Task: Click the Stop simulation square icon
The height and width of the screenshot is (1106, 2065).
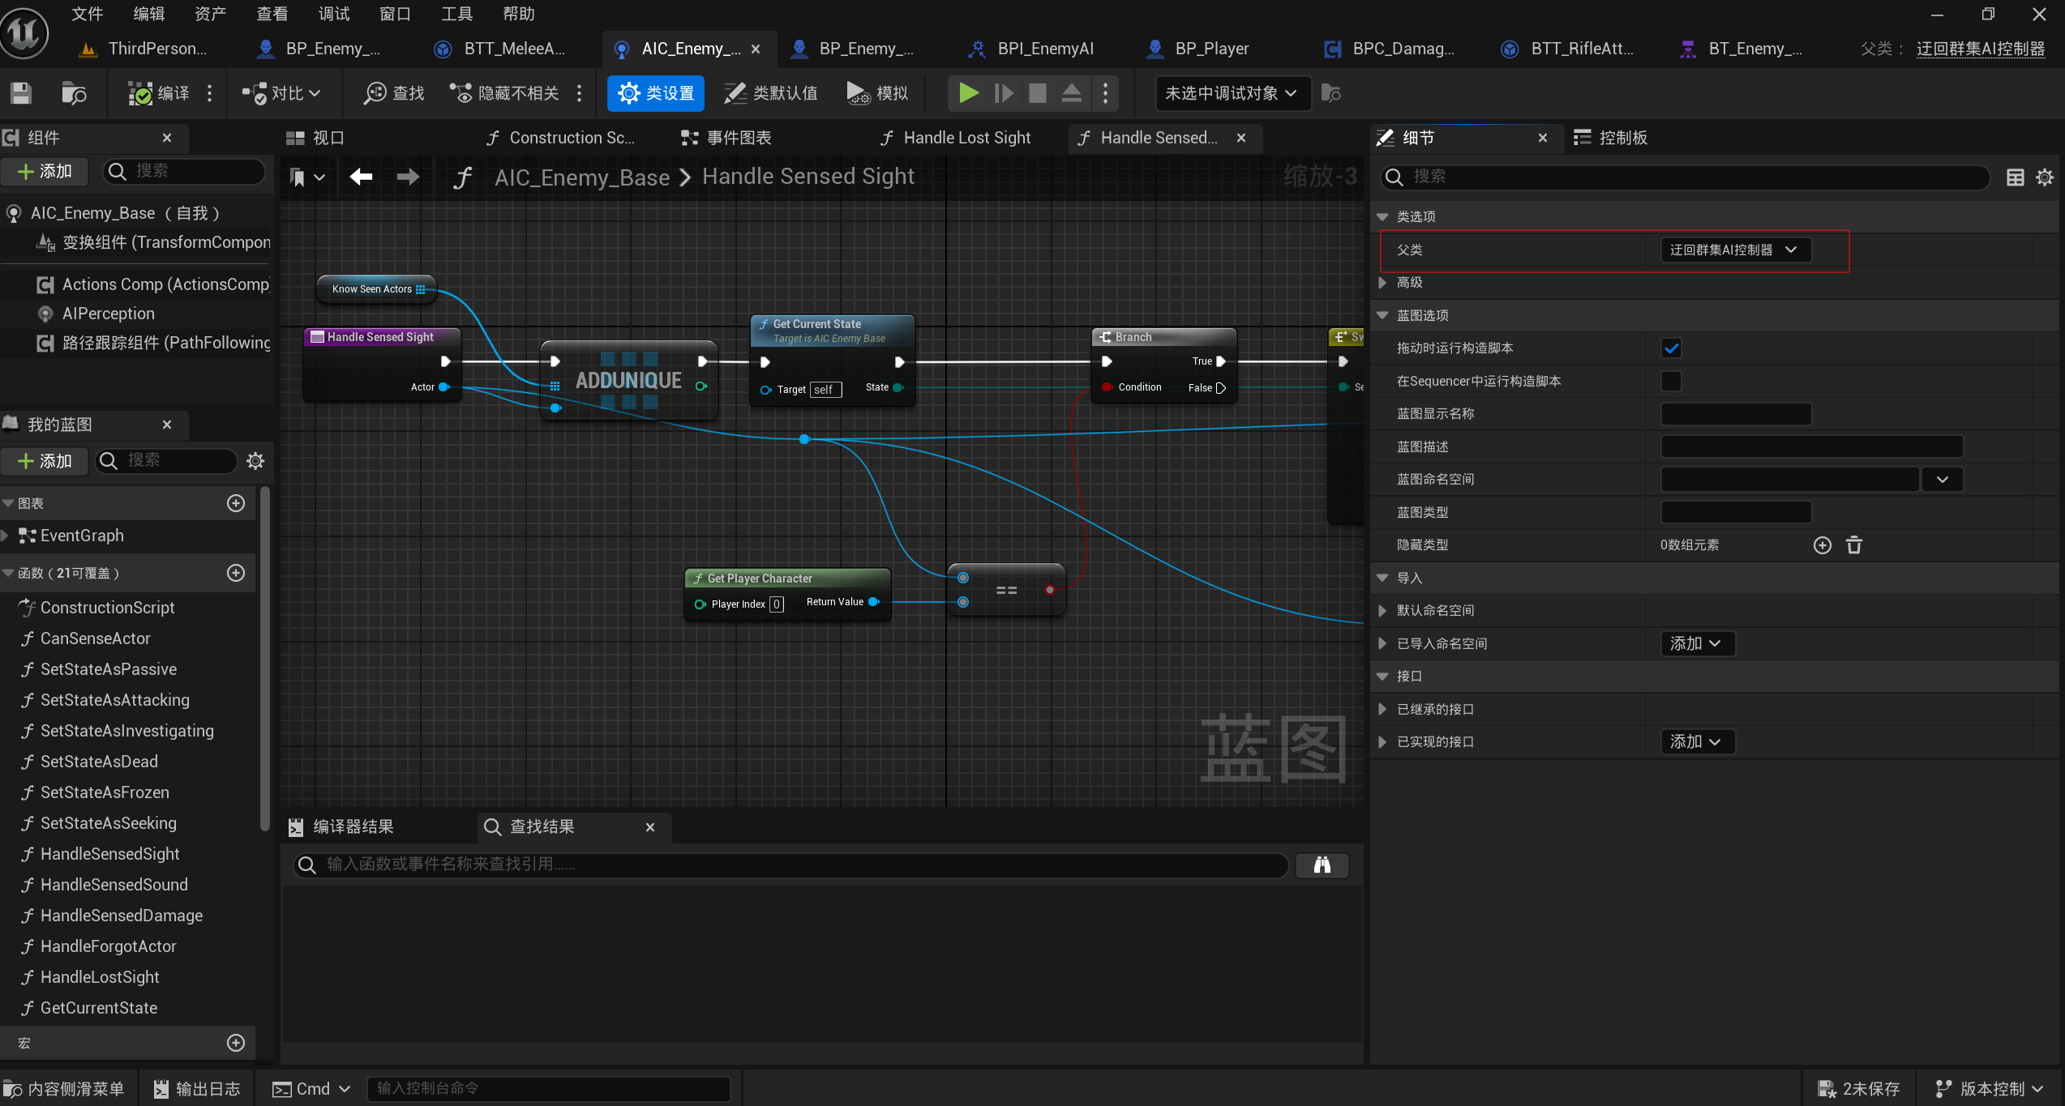Action: pos(1037,93)
